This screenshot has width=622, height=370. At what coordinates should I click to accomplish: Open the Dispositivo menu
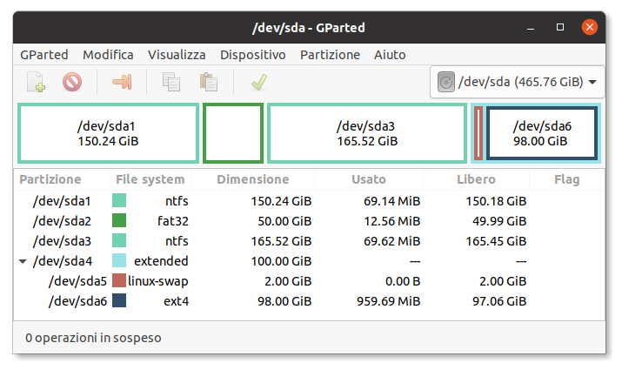(252, 54)
